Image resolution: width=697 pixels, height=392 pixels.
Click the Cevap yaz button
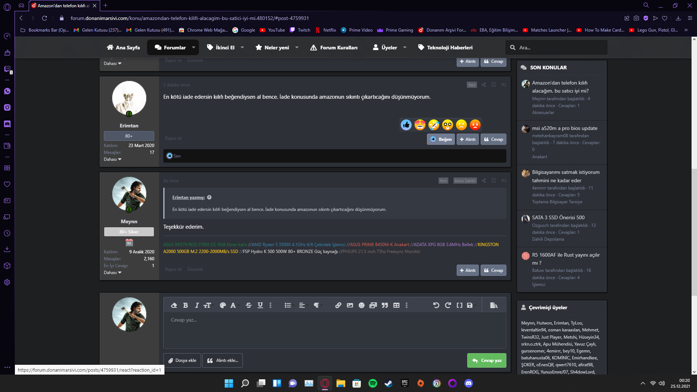tap(487, 360)
